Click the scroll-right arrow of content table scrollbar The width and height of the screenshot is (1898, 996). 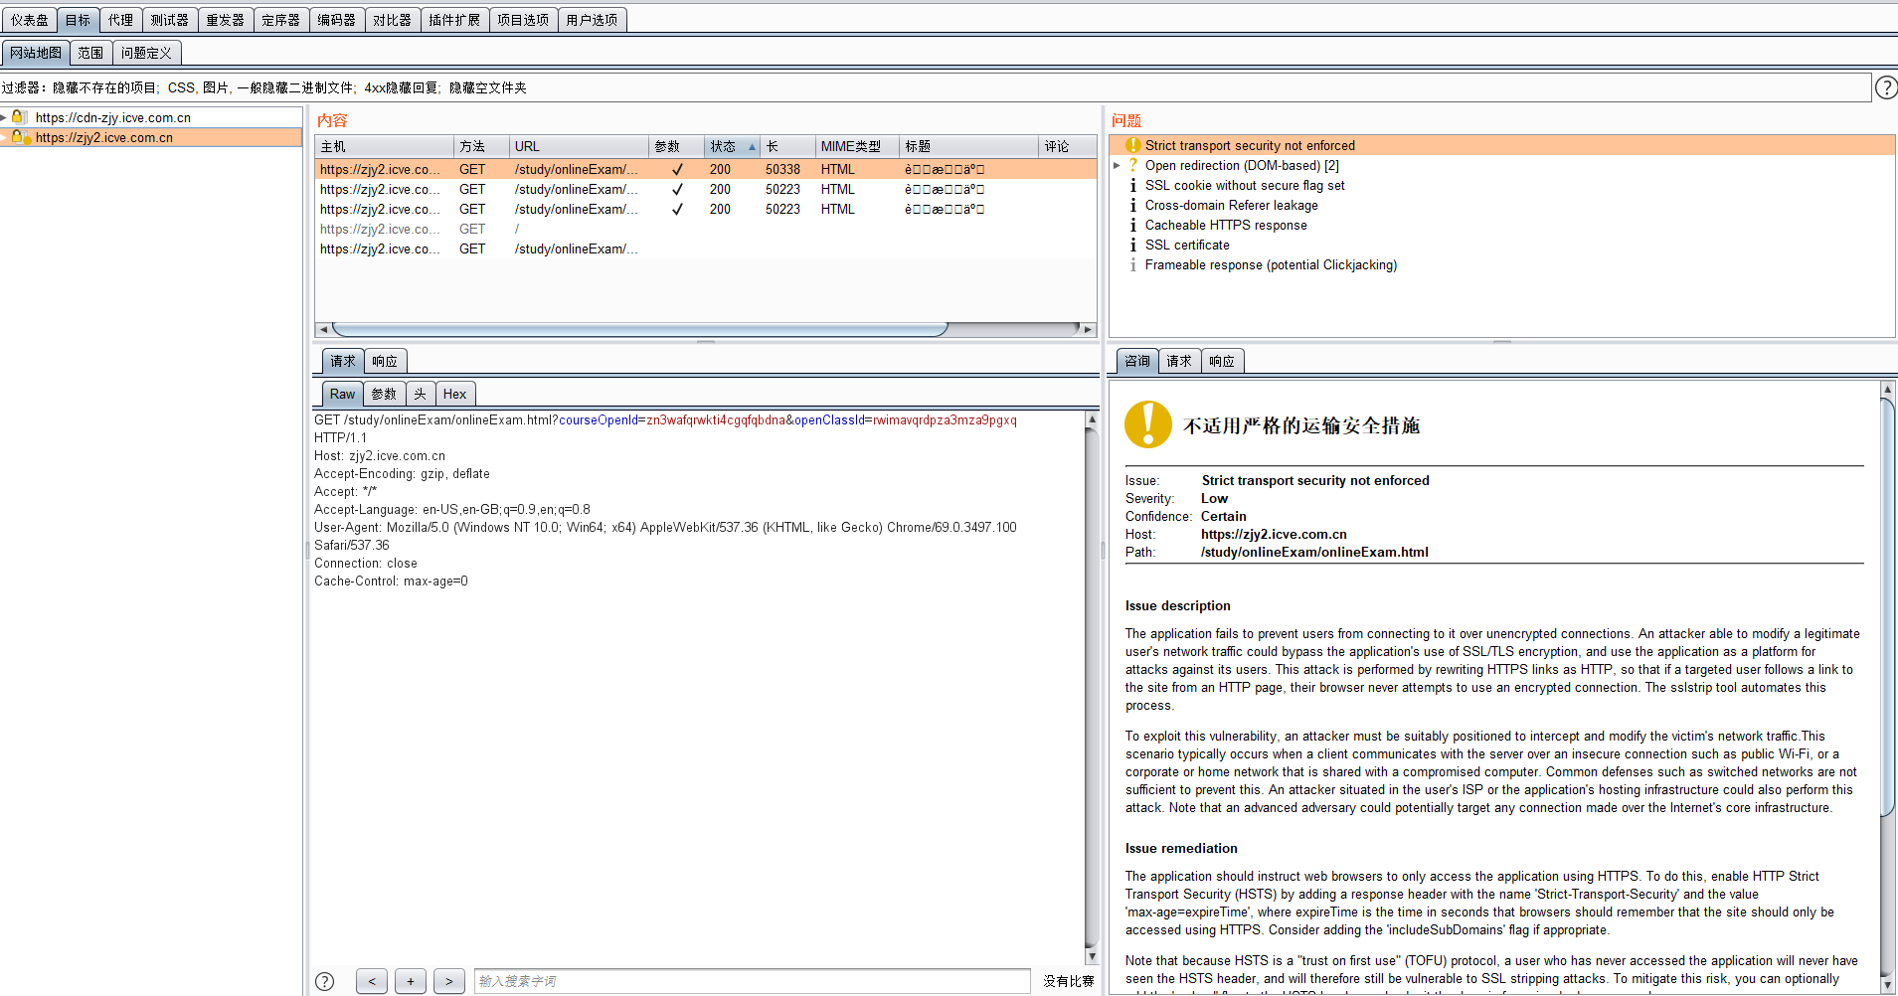(x=1088, y=329)
